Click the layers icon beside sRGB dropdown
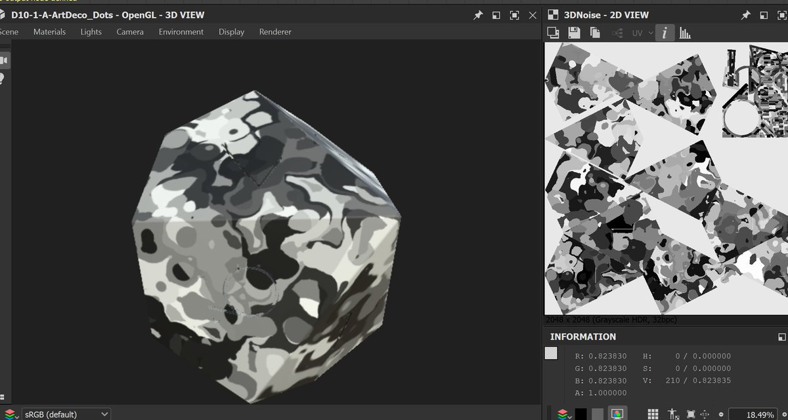Viewport: 788px width, 420px height. point(10,414)
